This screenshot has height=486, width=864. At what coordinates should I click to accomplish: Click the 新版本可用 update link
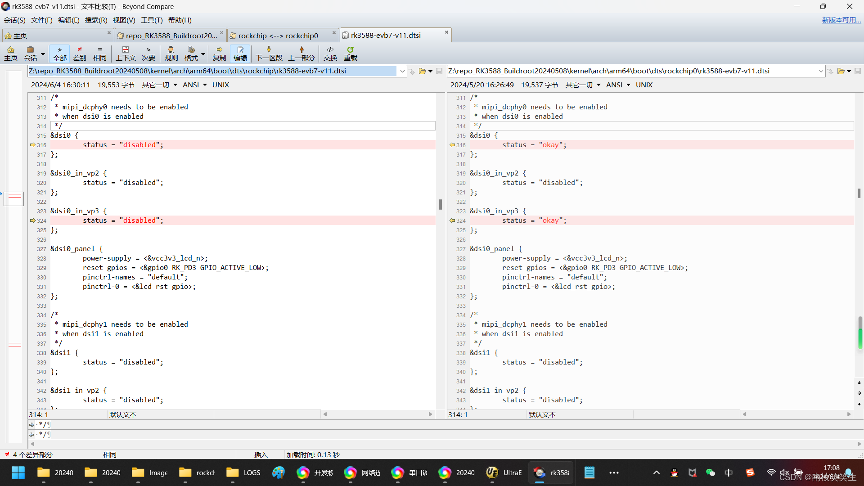click(x=841, y=20)
